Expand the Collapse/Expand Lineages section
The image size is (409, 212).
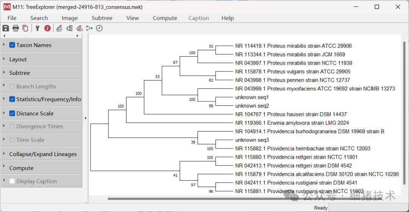click(43, 154)
